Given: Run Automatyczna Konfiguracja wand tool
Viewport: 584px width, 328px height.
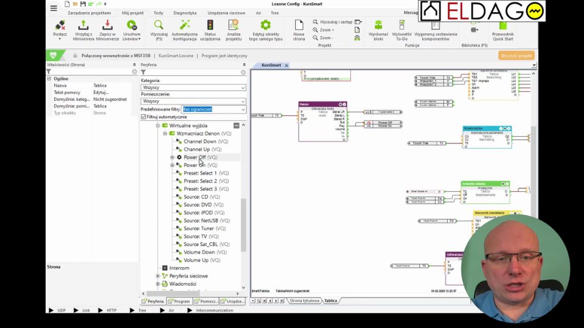Looking at the screenshot, I should click(184, 26).
